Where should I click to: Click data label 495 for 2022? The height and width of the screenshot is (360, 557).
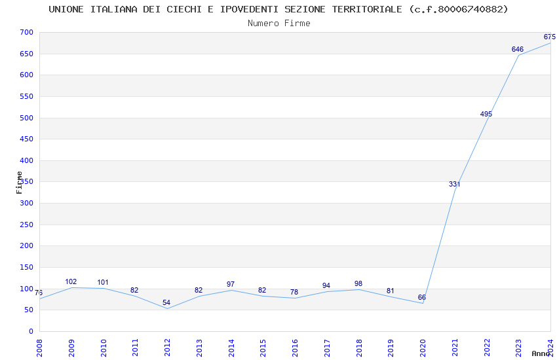486,114
